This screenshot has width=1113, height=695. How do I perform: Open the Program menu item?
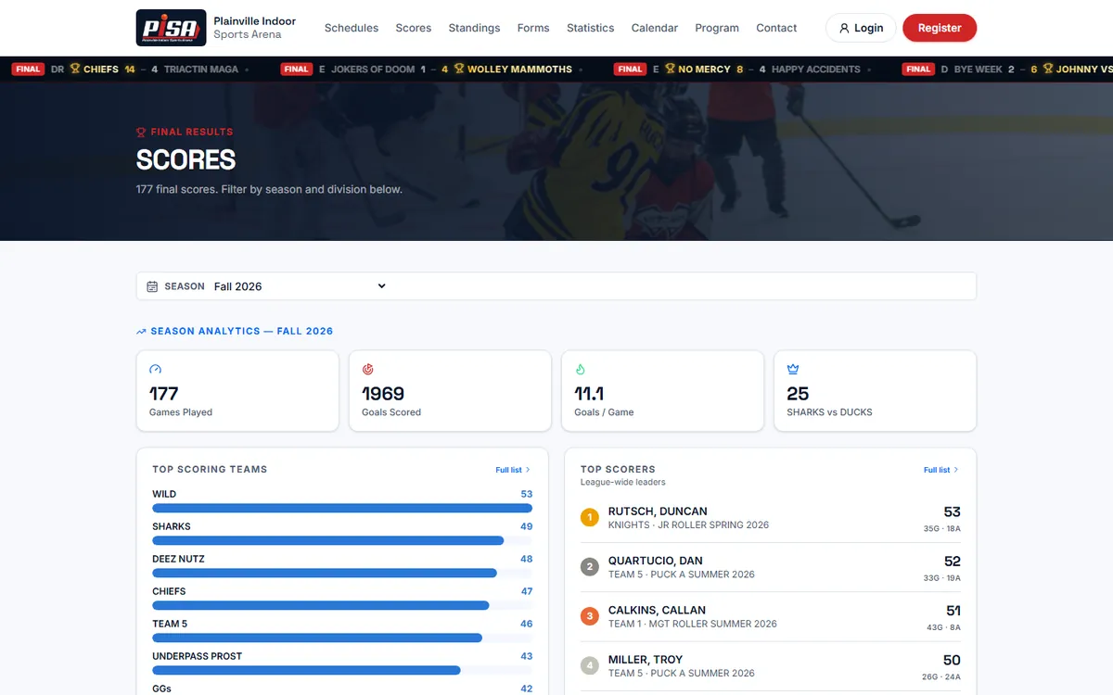pyautogui.click(x=717, y=28)
